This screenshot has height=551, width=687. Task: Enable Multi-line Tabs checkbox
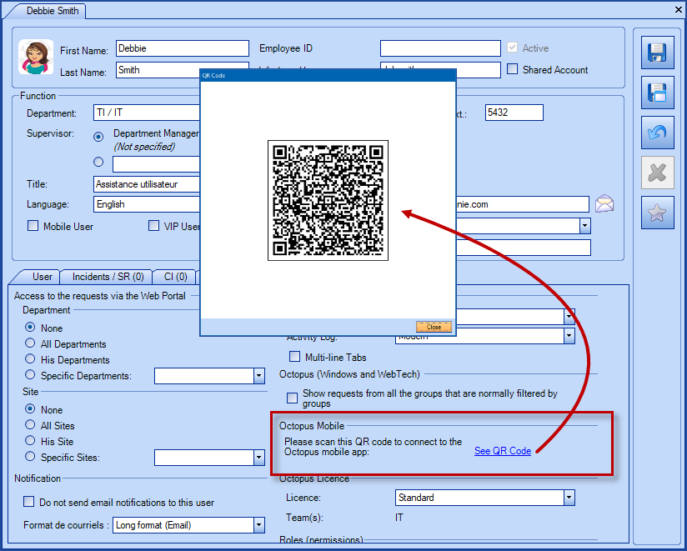click(x=295, y=356)
